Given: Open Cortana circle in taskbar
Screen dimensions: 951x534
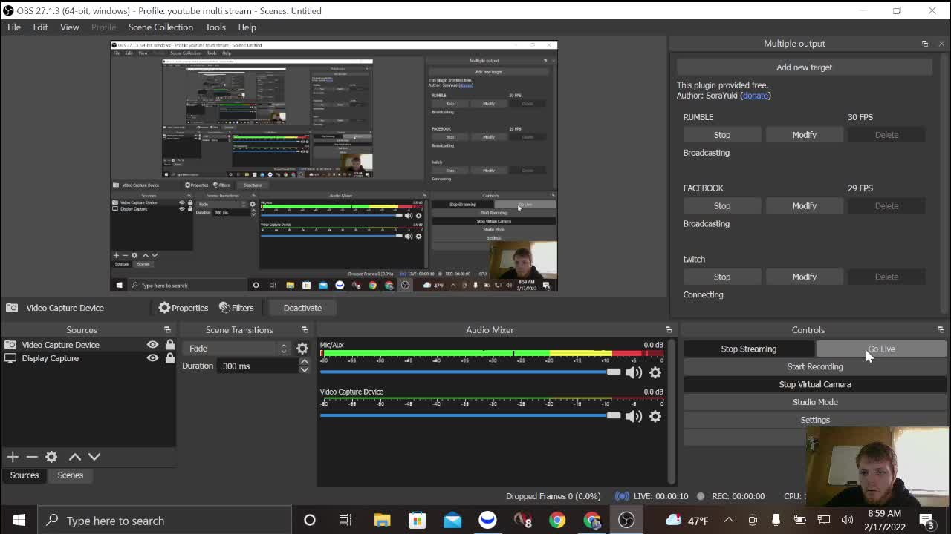Looking at the screenshot, I should tap(310, 521).
